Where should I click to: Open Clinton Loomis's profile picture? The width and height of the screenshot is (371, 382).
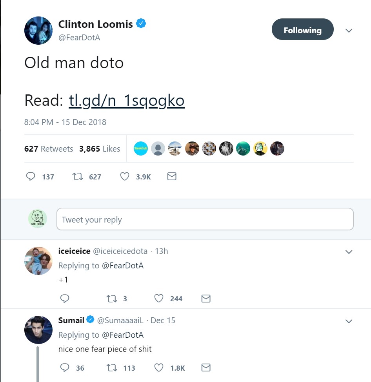pyautogui.click(x=38, y=31)
